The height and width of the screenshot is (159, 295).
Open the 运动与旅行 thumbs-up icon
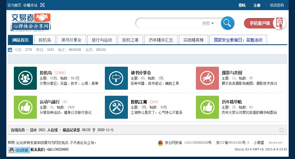coord(25,107)
